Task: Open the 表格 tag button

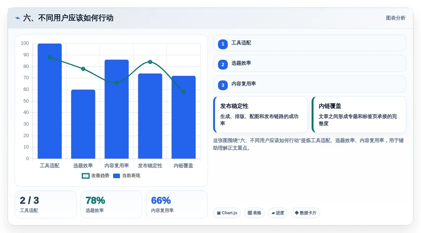Action: (x=254, y=213)
